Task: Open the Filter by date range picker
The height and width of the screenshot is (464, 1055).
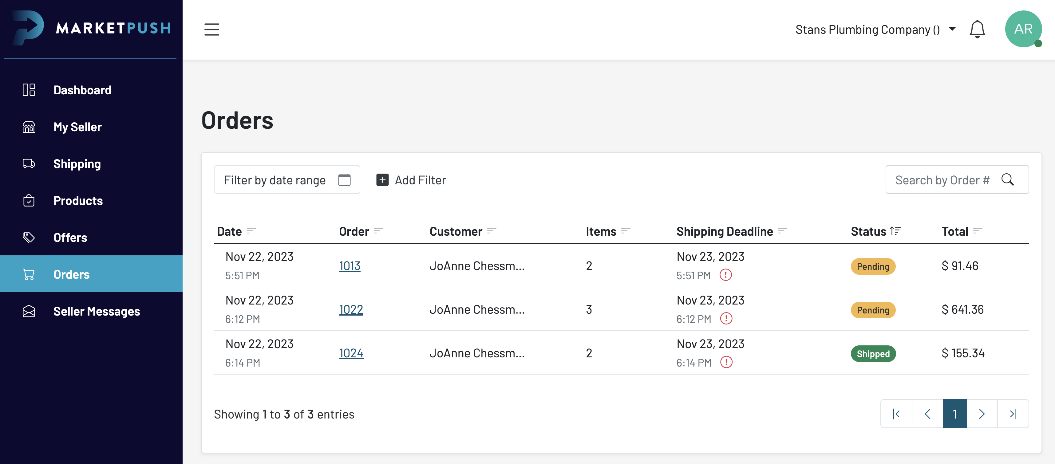Action: tap(275, 180)
